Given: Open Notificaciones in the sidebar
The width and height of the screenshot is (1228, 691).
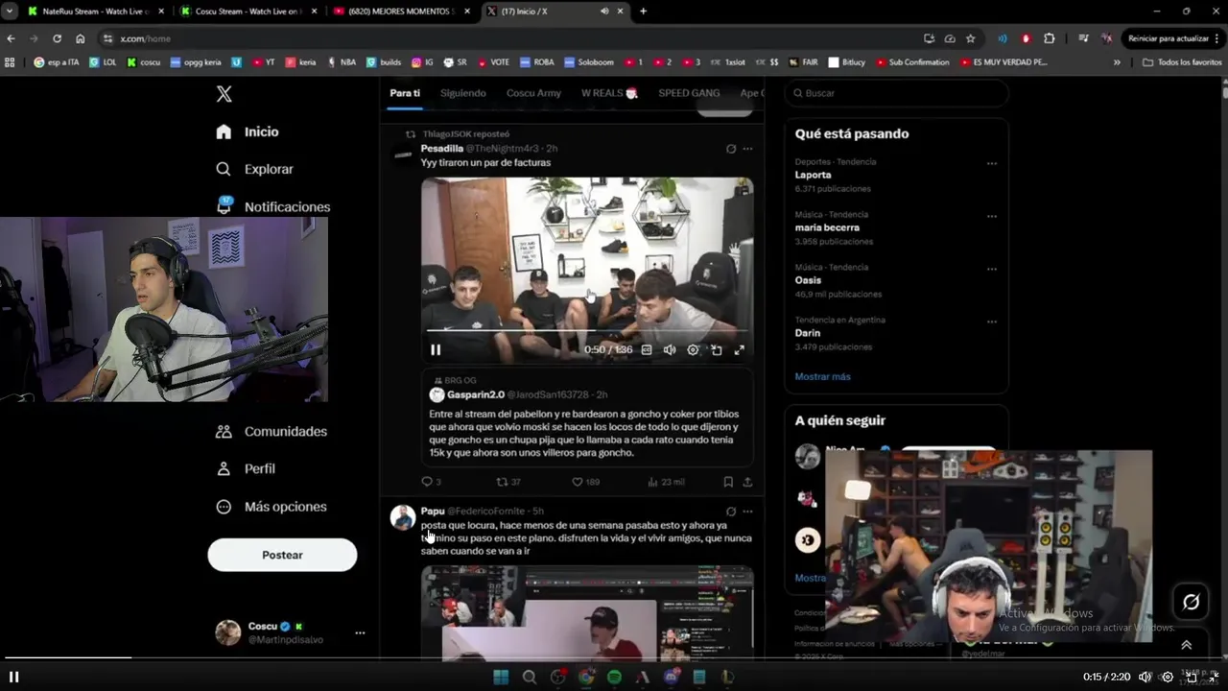Looking at the screenshot, I should coord(273,206).
